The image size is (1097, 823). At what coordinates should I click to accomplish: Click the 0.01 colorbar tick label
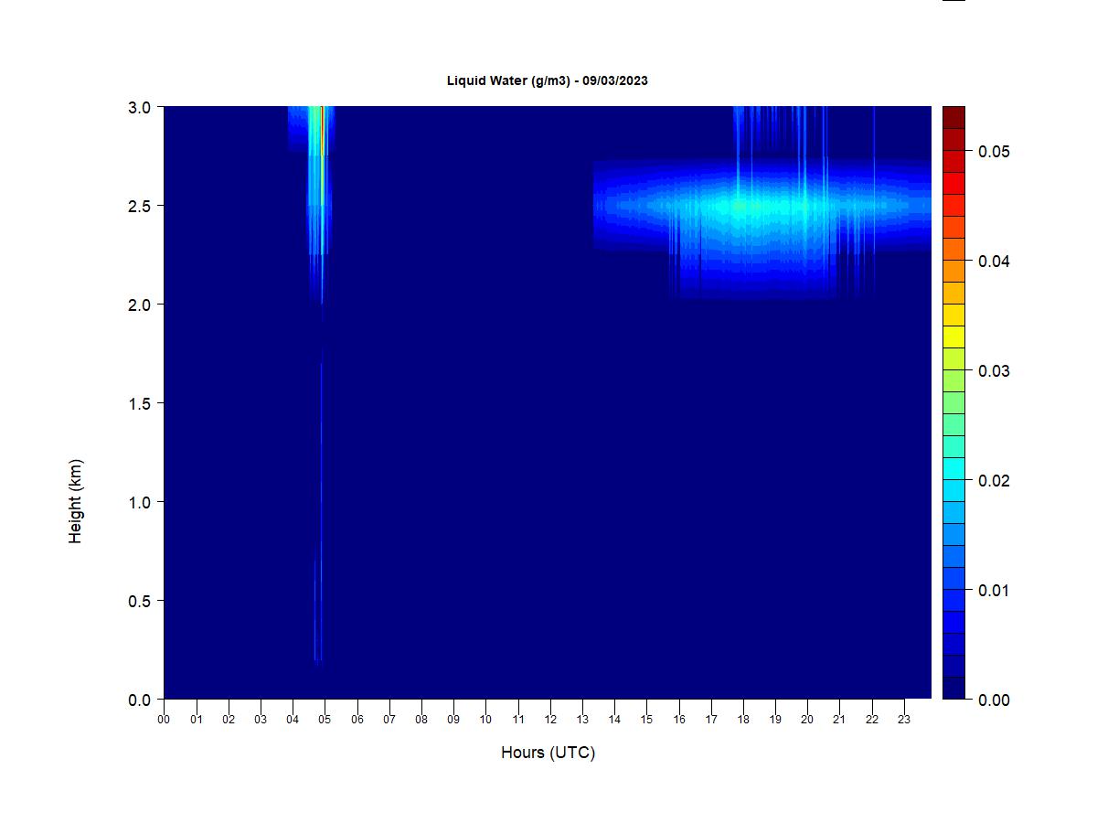(x=994, y=590)
